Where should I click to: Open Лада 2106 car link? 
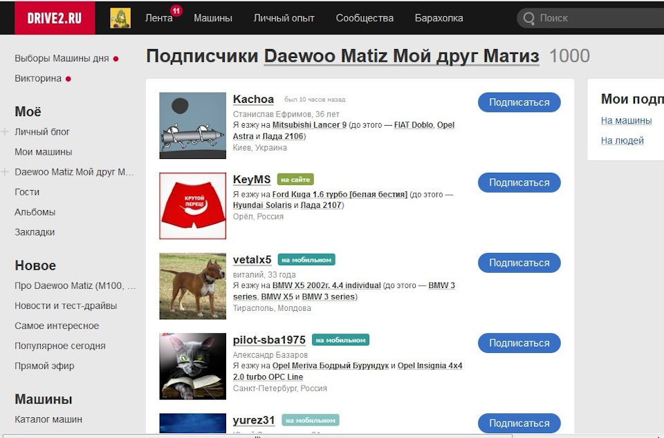click(x=283, y=136)
